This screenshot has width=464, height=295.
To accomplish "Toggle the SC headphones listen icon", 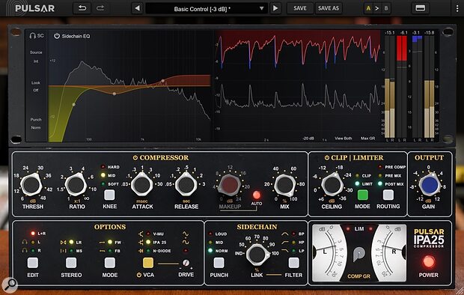I will (x=32, y=36).
